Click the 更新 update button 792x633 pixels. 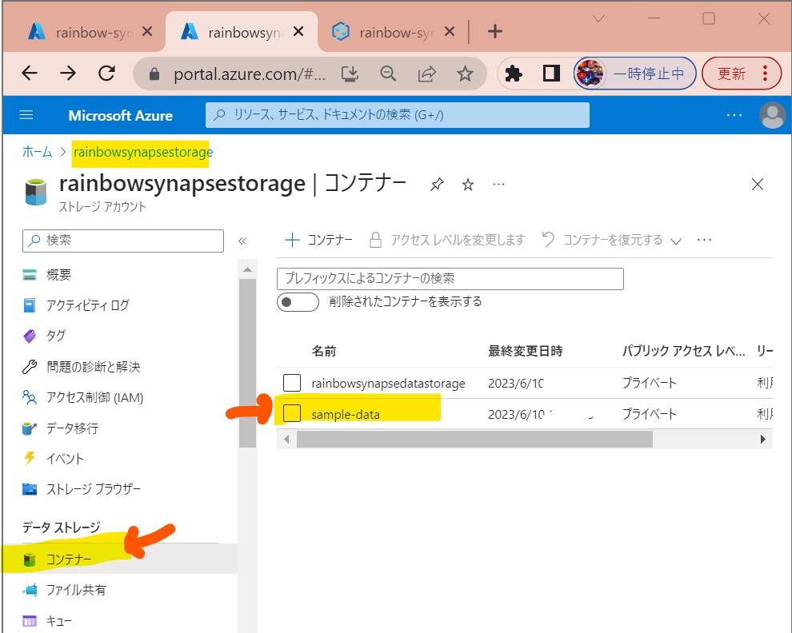click(x=742, y=74)
